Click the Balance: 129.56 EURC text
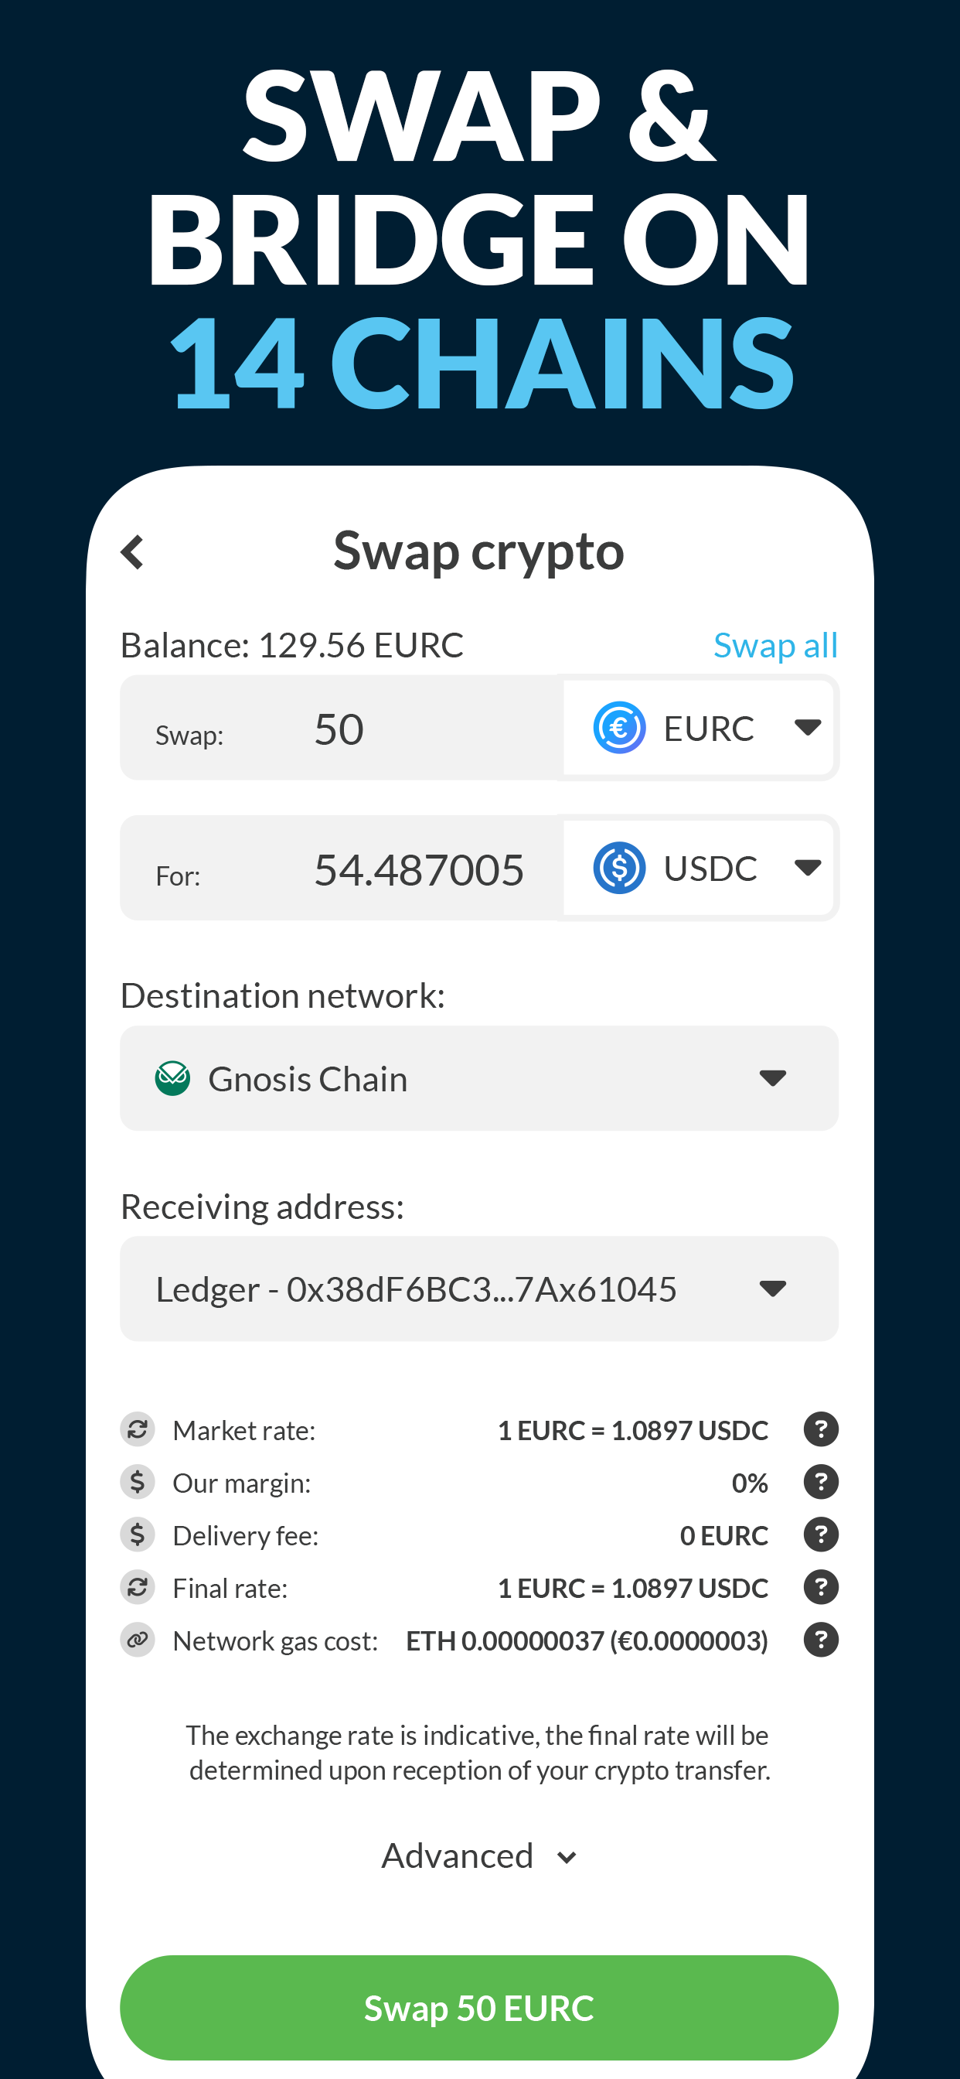 tap(292, 646)
